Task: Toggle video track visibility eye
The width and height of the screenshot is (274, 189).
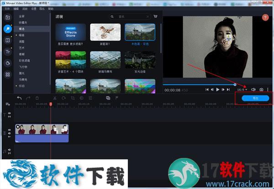Action: tap(10, 130)
